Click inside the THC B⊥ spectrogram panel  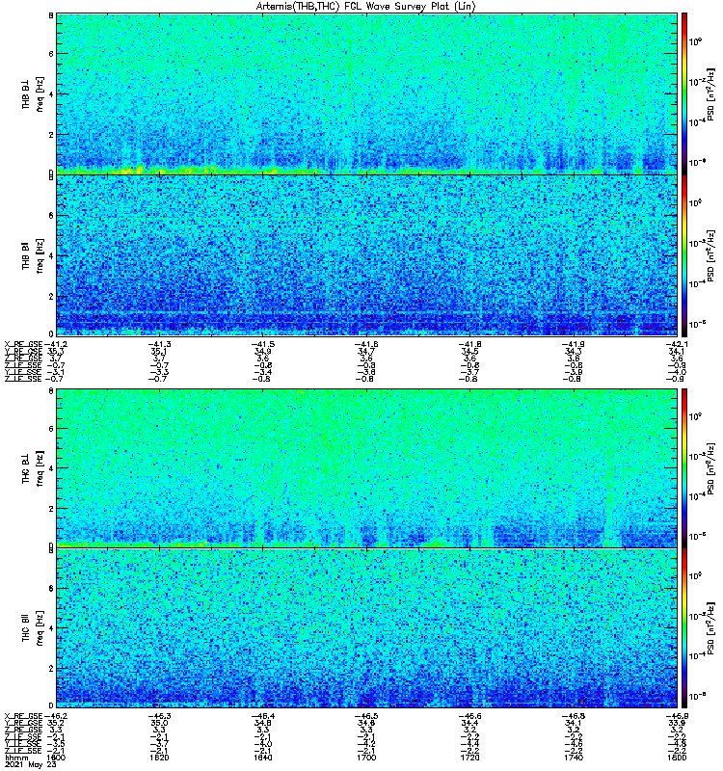point(367,468)
